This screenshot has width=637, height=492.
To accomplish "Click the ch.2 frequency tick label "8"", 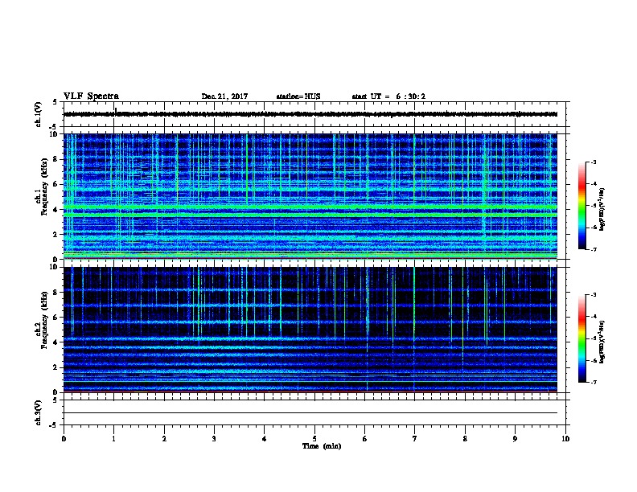I will tap(55, 292).
